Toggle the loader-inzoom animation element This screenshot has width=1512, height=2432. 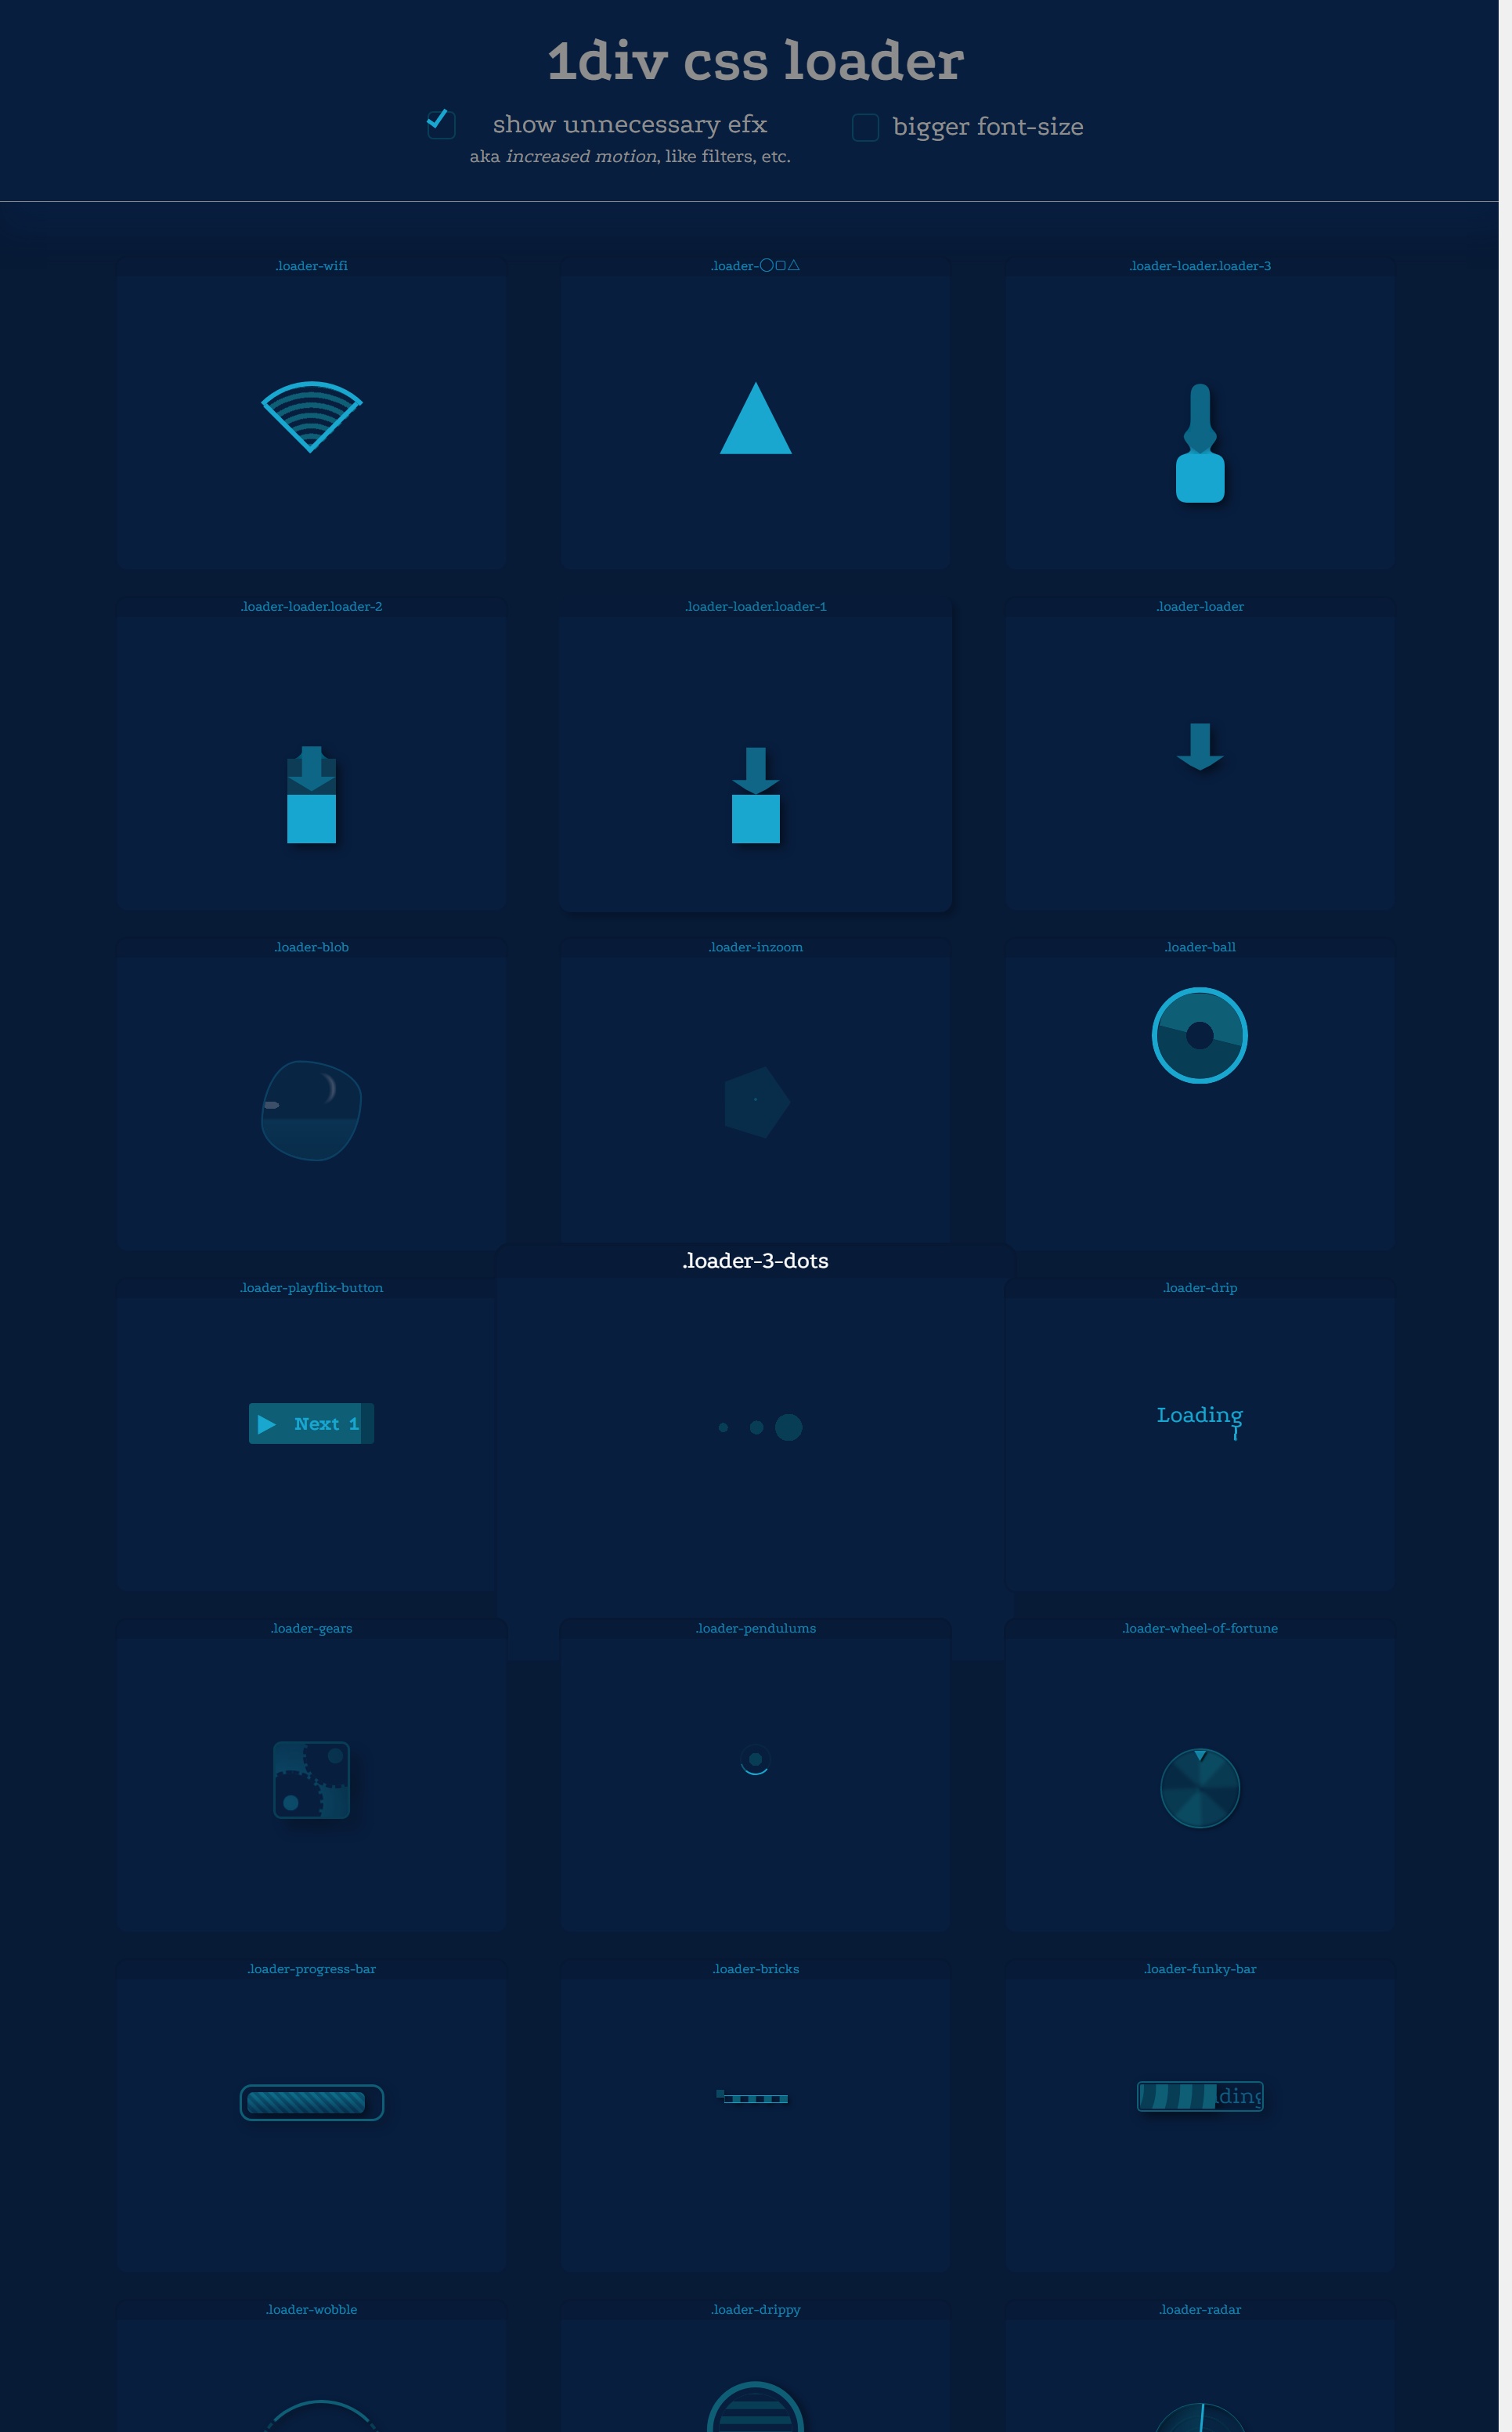754,1099
